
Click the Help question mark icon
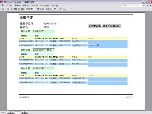[70, 9]
